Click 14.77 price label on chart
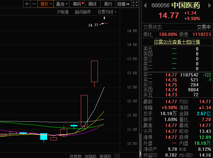 93,25
